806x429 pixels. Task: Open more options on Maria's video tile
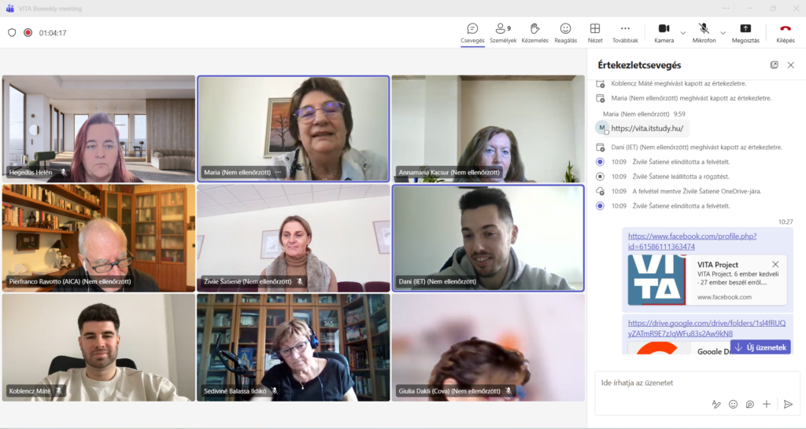coord(278,172)
